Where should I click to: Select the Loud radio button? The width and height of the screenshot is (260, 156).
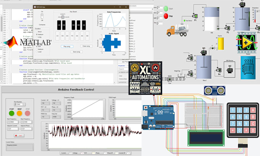tap(37, 52)
